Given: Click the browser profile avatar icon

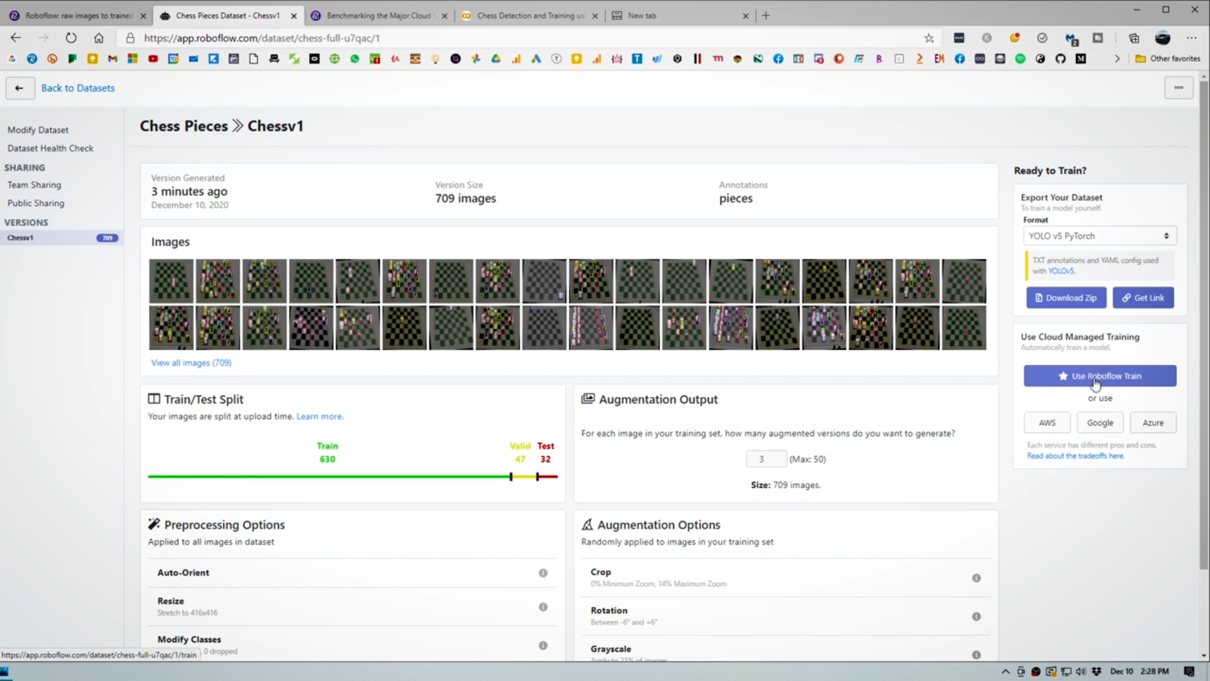Looking at the screenshot, I should (x=1163, y=38).
